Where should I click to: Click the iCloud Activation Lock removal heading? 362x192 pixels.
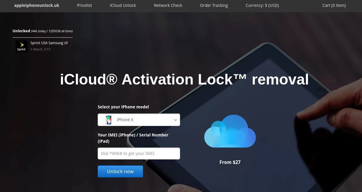point(184,79)
